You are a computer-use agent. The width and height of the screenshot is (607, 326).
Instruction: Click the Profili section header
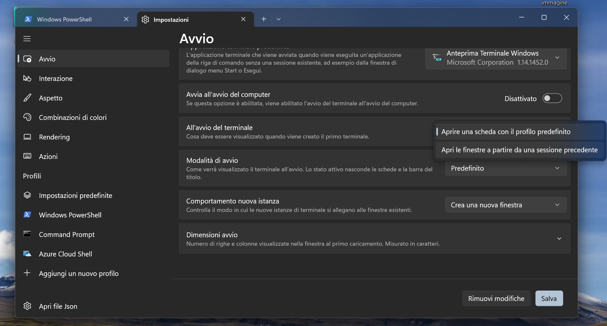pos(32,176)
